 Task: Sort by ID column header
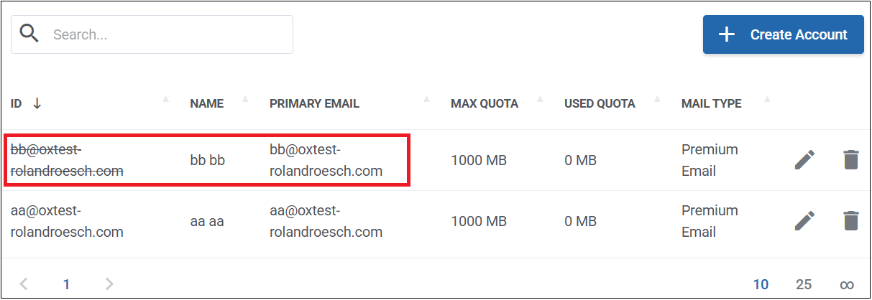[17, 103]
